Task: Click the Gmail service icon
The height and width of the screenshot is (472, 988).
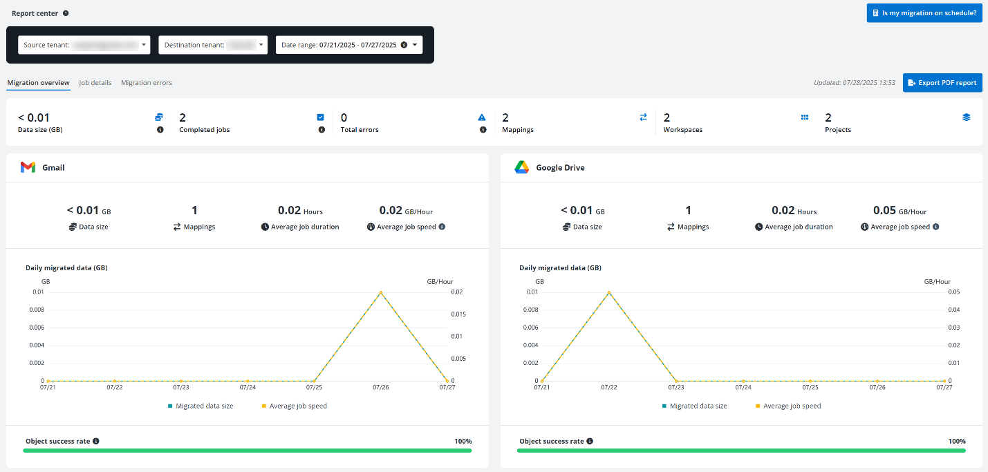Action: [28, 167]
